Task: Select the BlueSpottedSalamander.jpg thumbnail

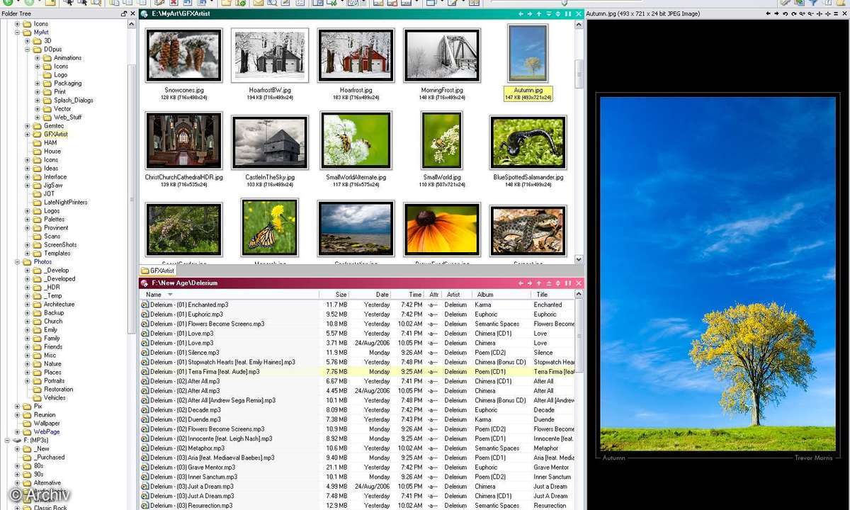Action: point(528,142)
